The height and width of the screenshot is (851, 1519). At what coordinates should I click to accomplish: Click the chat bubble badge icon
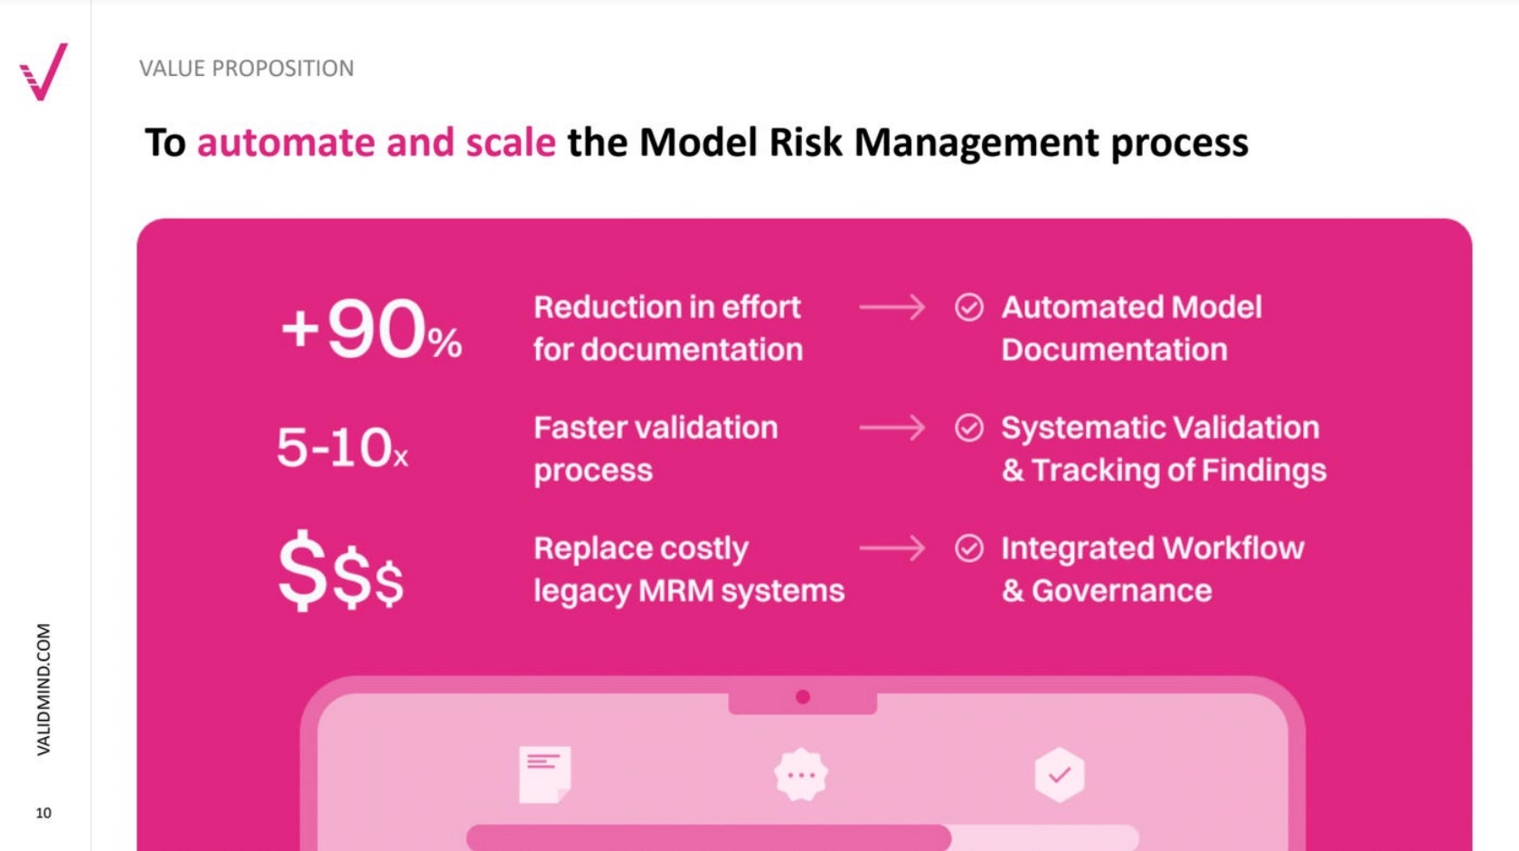[801, 774]
